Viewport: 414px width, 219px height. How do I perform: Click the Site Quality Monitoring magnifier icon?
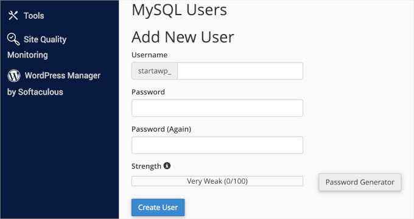pyautogui.click(x=13, y=39)
